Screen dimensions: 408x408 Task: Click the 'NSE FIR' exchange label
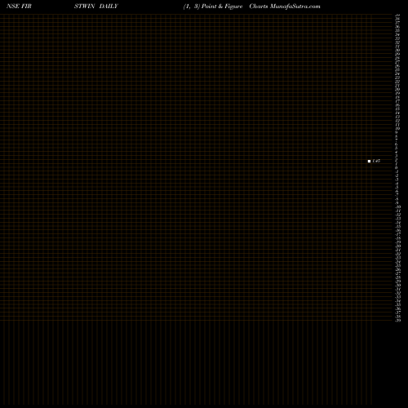[19, 7]
